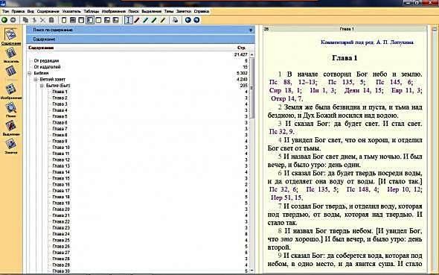Click the print icon in the toolbar
This screenshot has width=439, height=275.
tap(176, 20)
